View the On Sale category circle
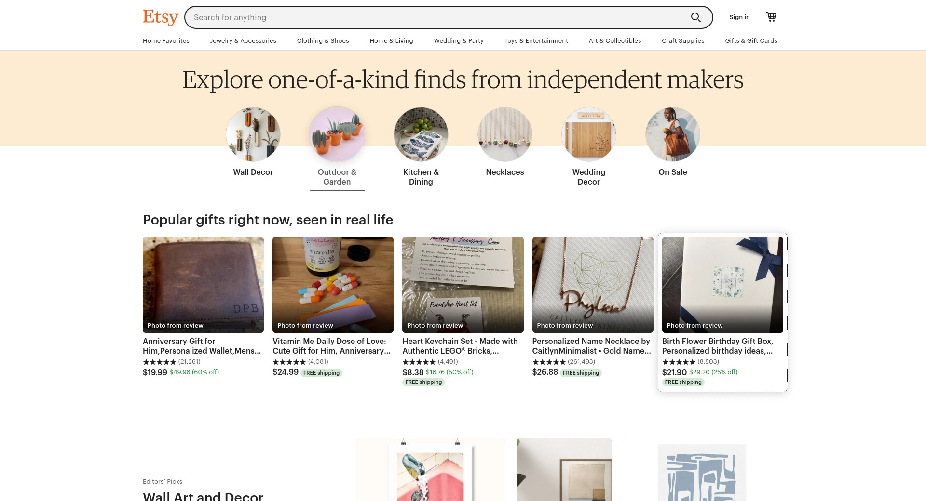The width and height of the screenshot is (926, 501). pyautogui.click(x=673, y=134)
